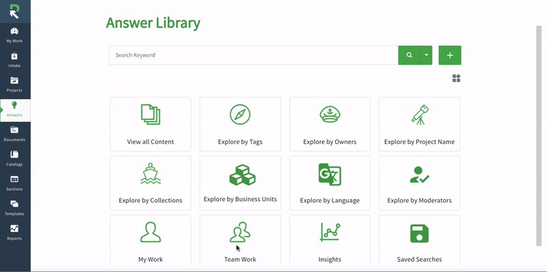
Task: Open the Explore by Business Units tile
Action: point(240,183)
